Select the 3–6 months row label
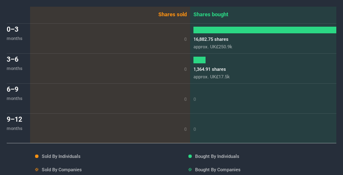 coord(15,63)
